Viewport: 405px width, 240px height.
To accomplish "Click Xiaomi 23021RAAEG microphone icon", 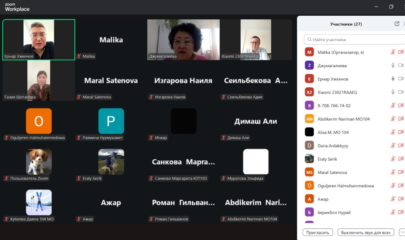I will pos(393,92).
